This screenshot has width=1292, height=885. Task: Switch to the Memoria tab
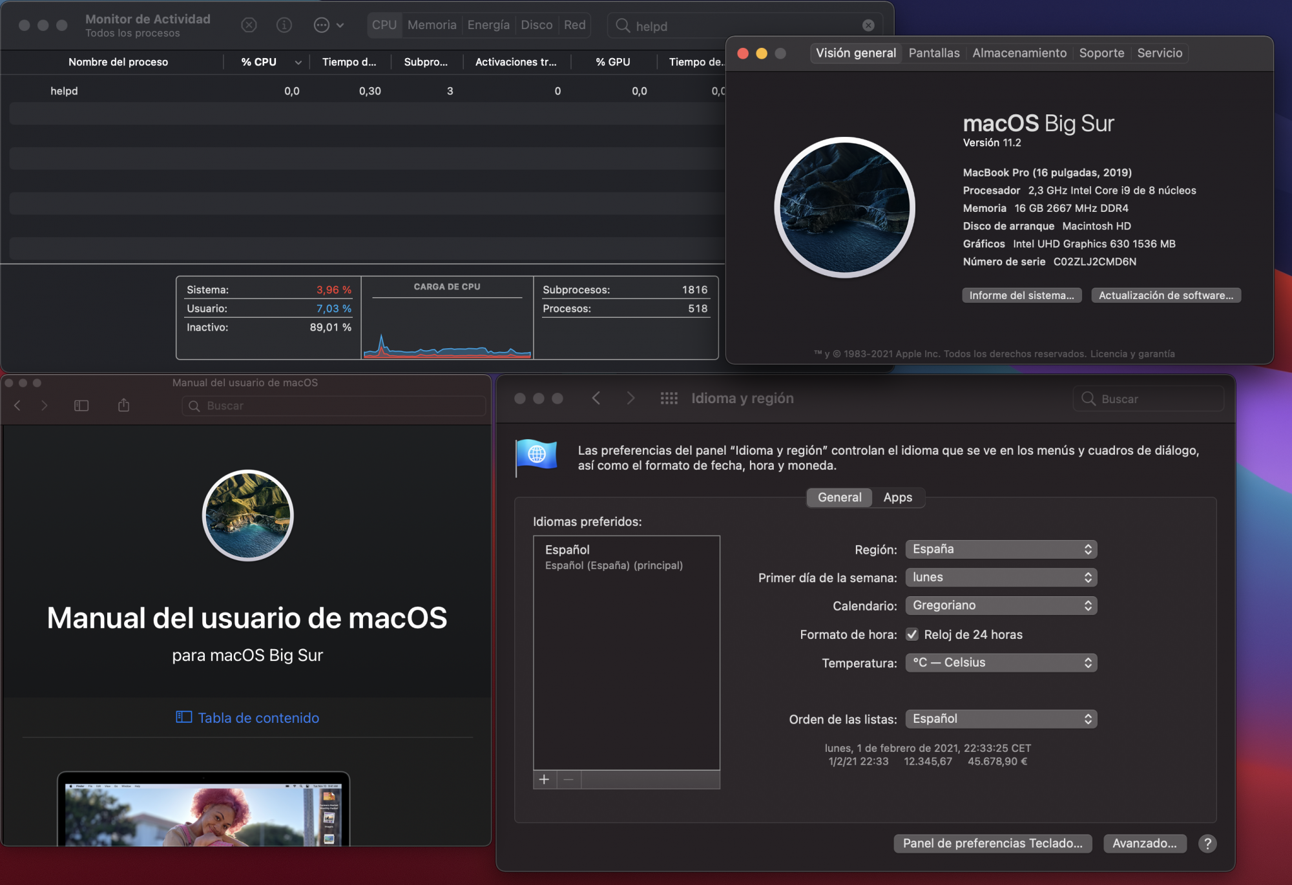pos(432,25)
